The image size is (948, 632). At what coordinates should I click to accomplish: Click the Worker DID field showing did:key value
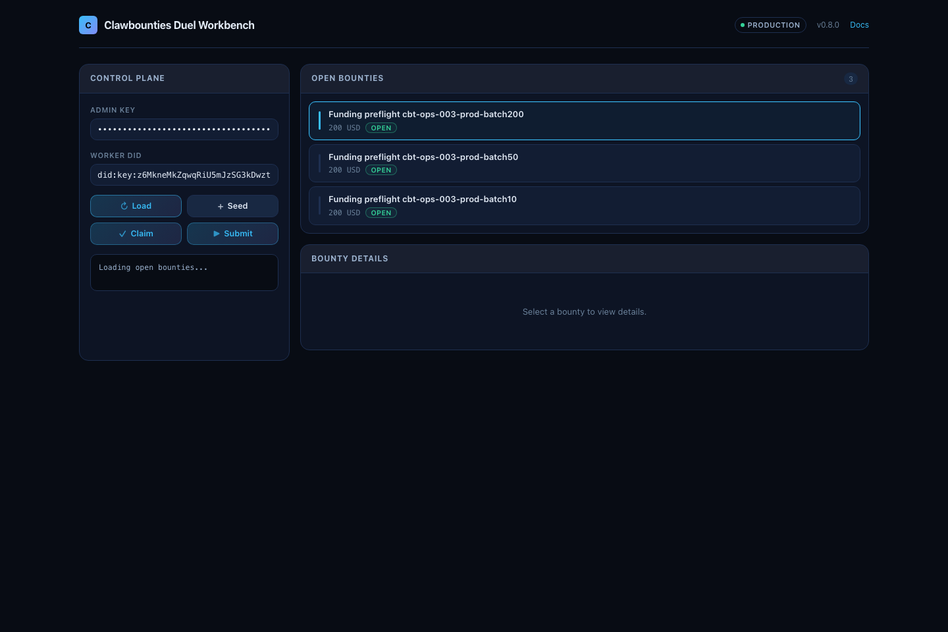click(x=184, y=174)
